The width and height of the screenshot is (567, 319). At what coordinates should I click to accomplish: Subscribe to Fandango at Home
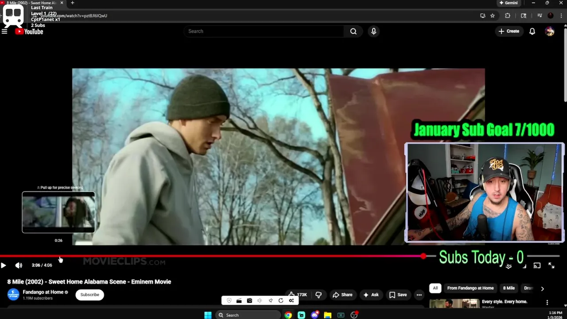coord(89,295)
